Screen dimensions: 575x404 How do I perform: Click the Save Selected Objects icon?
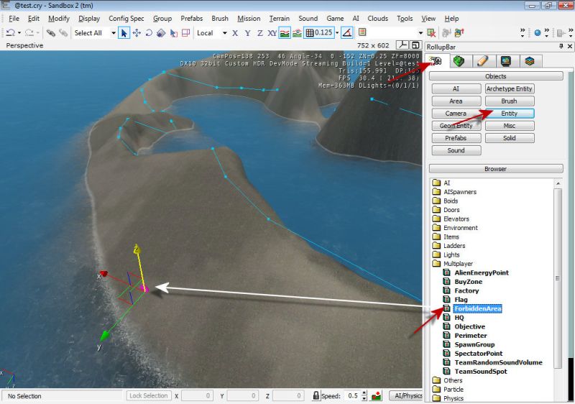[446, 32]
